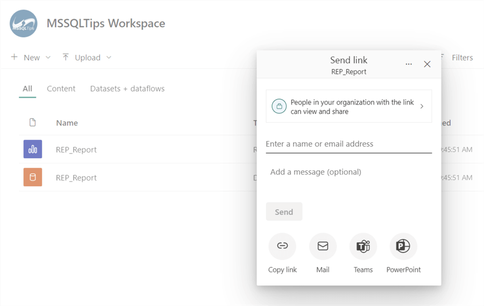
Task: Click the orange dataset icon
Action: tap(33, 177)
